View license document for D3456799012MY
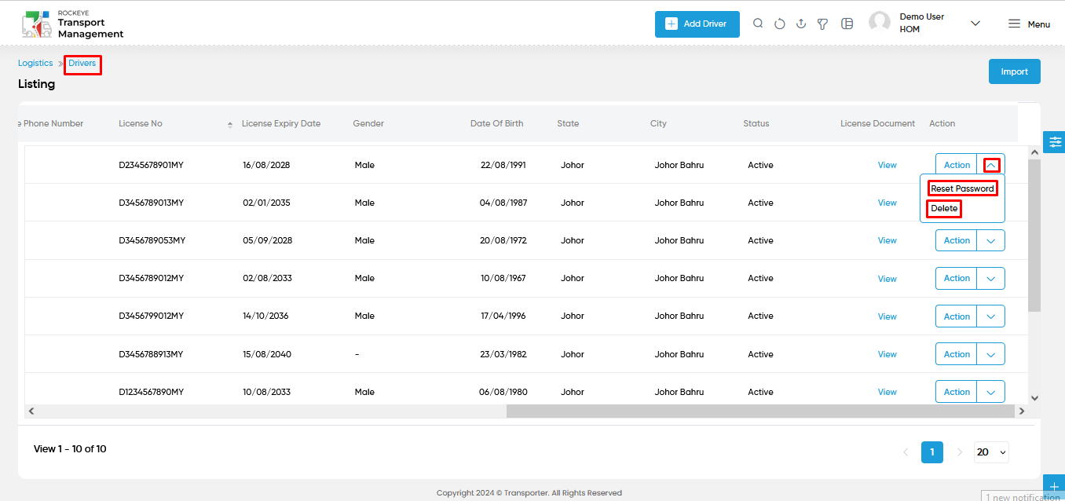 [x=888, y=316]
